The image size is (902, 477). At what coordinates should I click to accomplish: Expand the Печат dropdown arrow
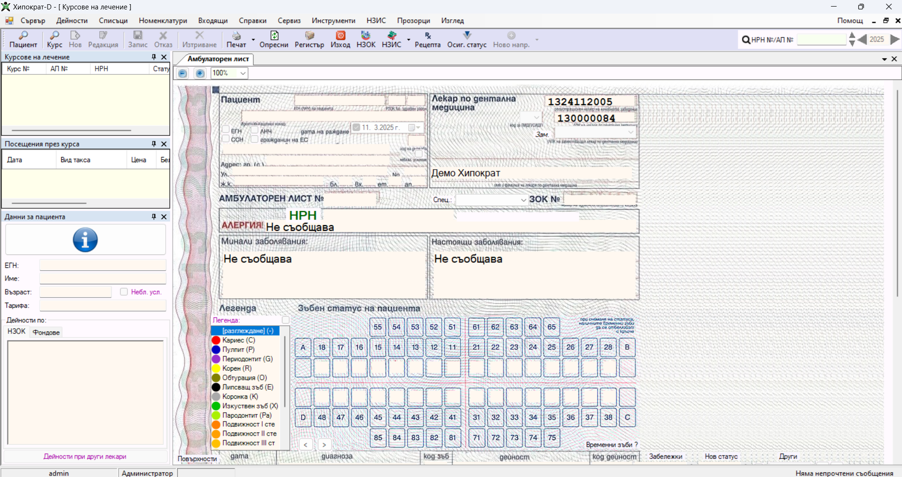(x=253, y=39)
